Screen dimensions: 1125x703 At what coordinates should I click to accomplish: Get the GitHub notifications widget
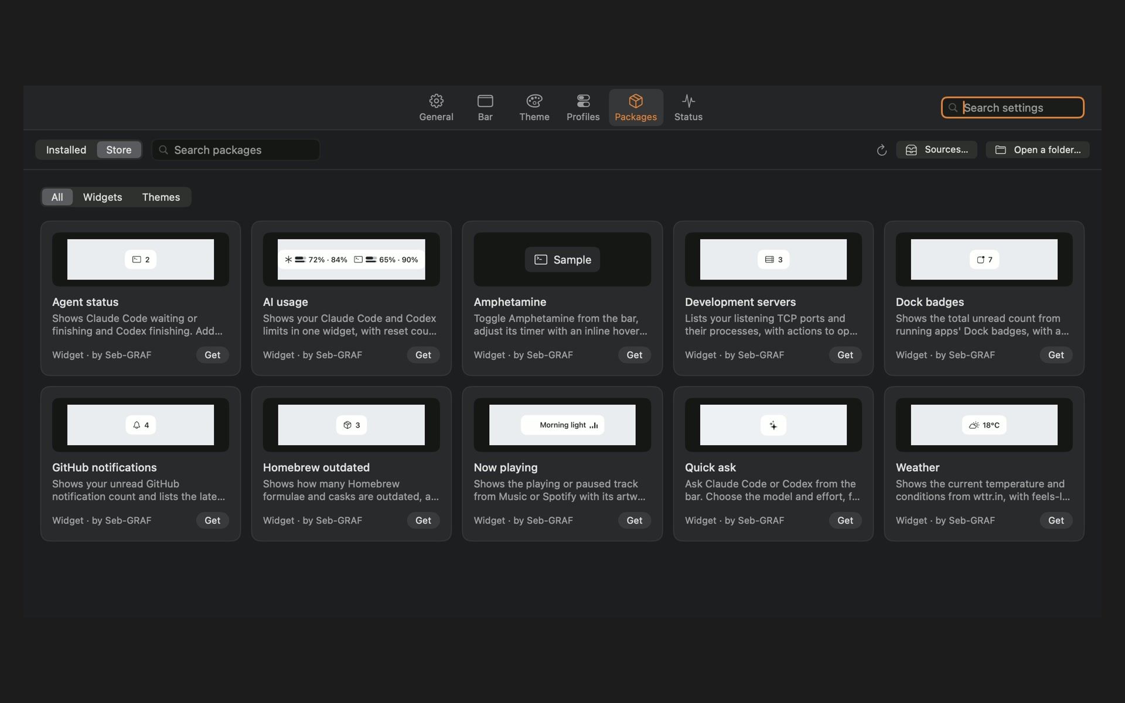(212, 521)
